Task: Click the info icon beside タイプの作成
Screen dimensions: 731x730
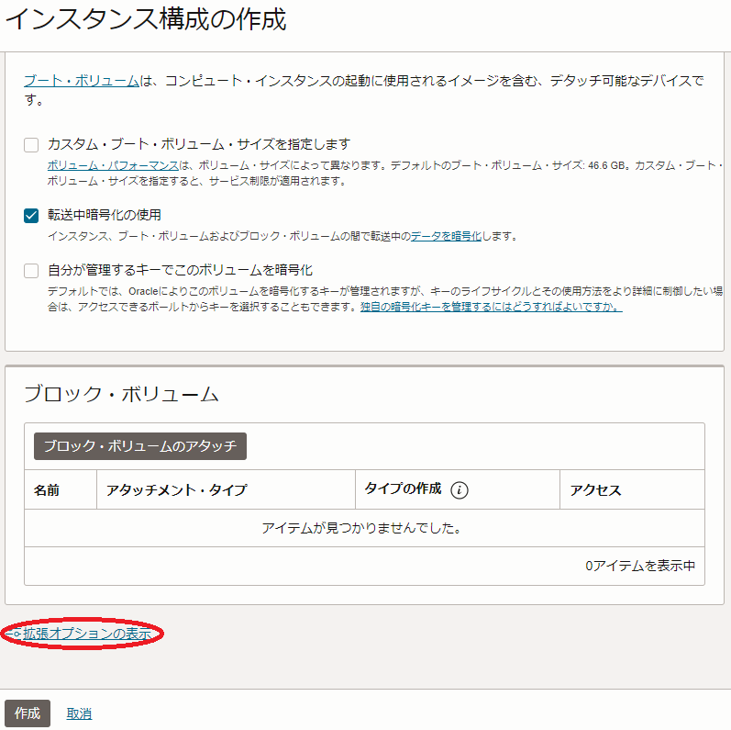Action: 460,490
